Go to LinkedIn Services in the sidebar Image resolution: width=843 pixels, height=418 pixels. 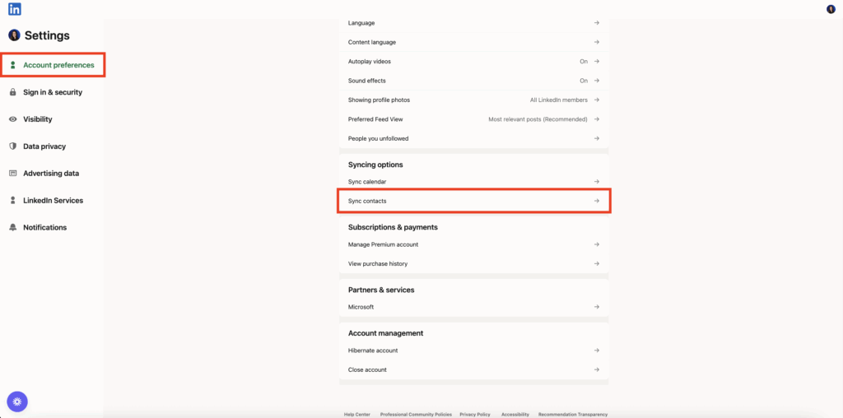point(53,201)
